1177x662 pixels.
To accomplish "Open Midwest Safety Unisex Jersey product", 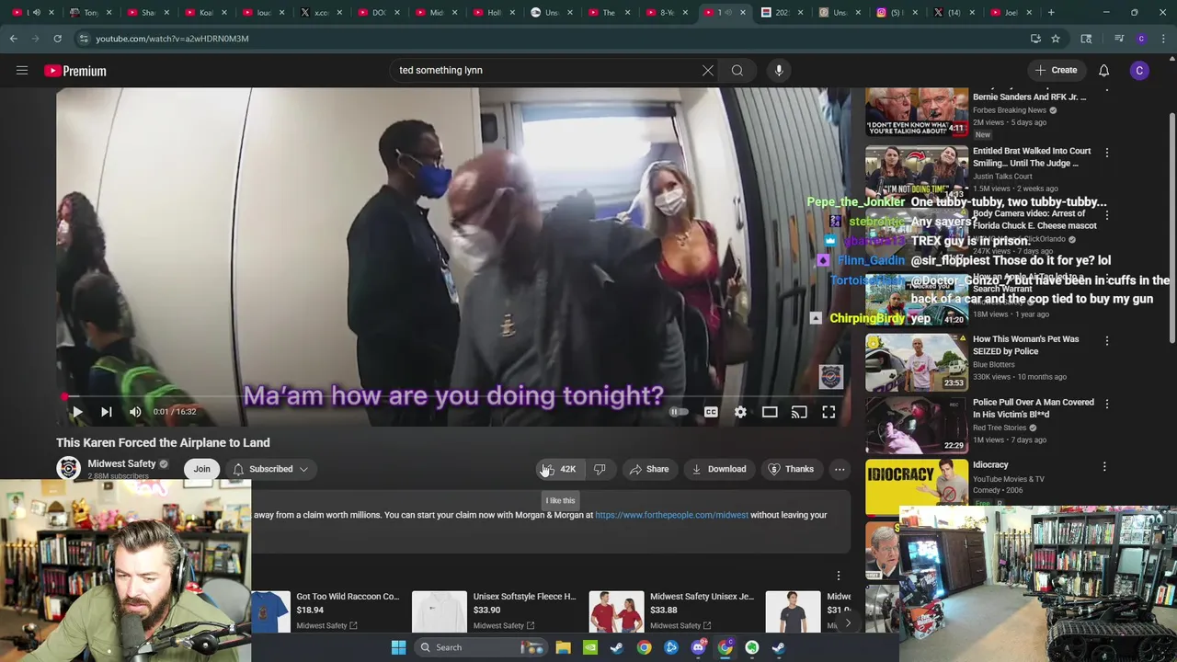I will tap(673, 611).
